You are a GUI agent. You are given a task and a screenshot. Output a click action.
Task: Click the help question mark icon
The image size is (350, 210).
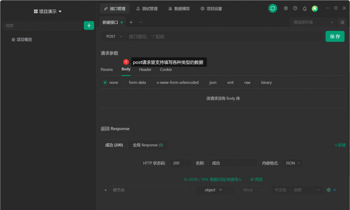point(295,8)
